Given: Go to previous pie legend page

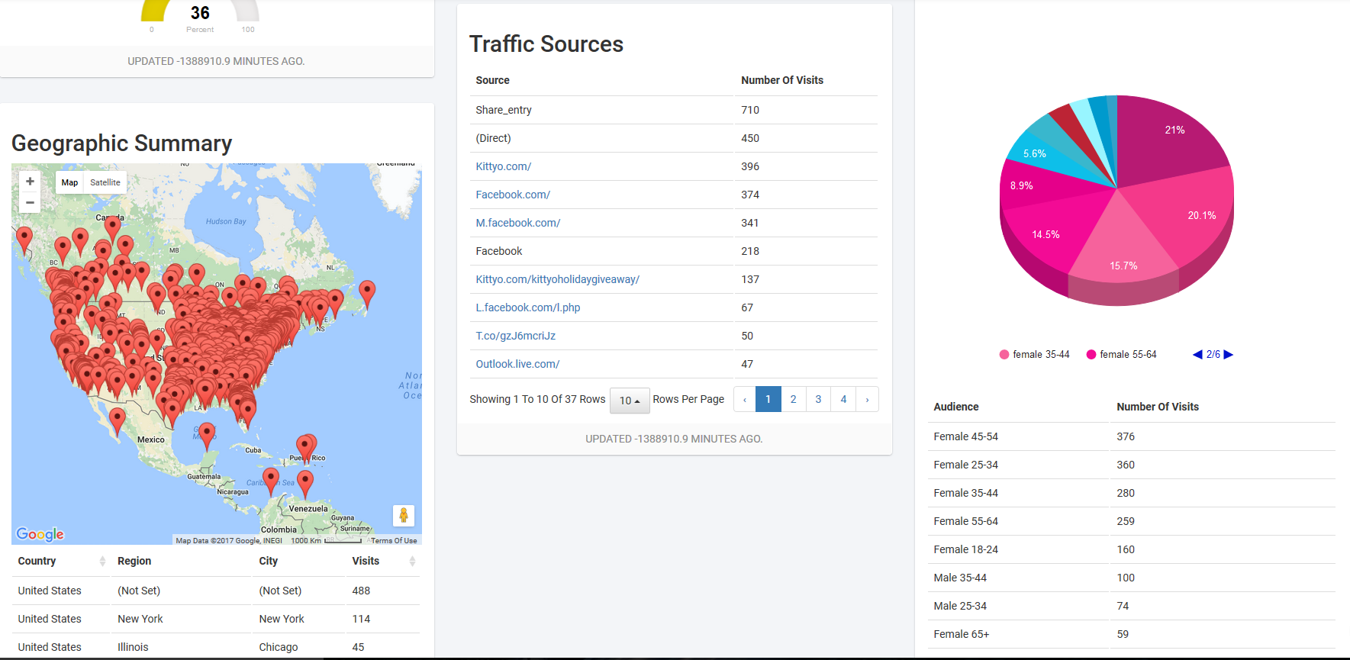Looking at the screenshot, I should [x=1197, y=354].
